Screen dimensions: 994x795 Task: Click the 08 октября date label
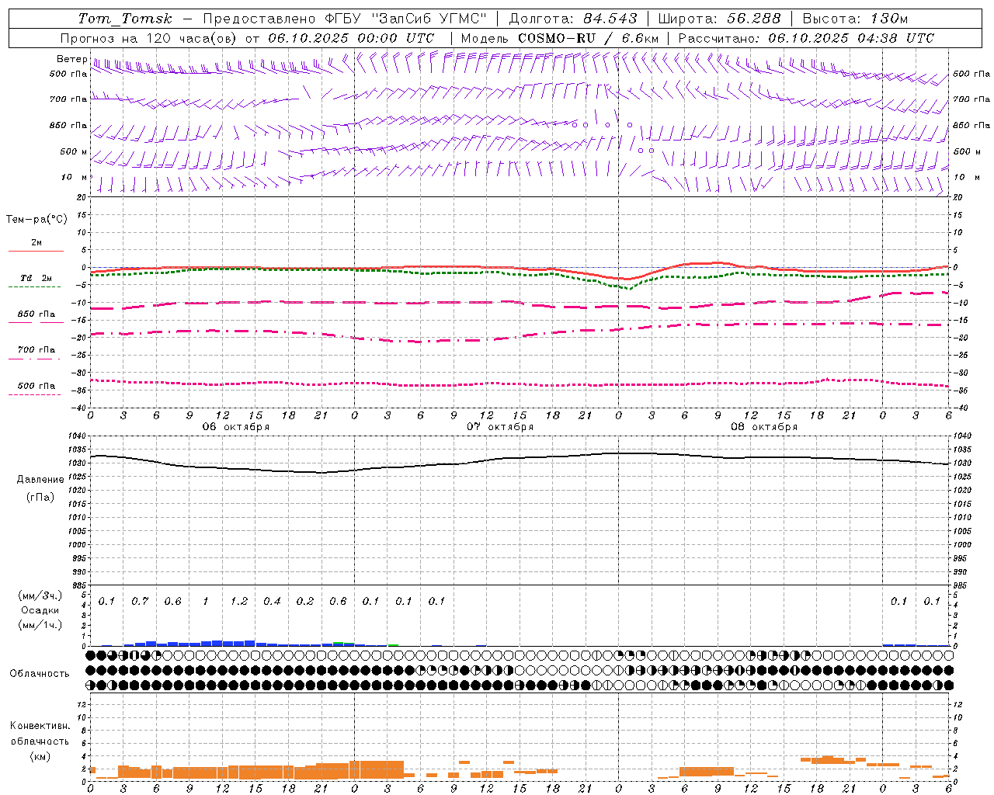764,427
